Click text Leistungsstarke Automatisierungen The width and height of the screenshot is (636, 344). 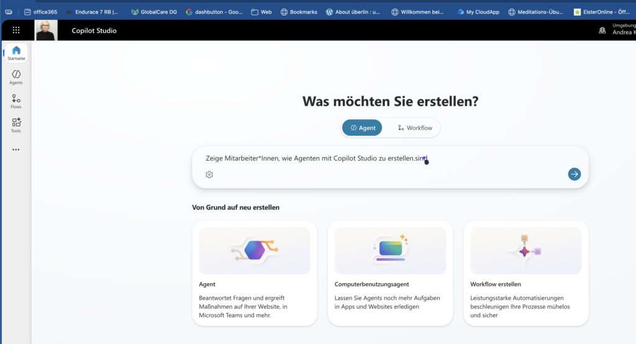point(517,298)
